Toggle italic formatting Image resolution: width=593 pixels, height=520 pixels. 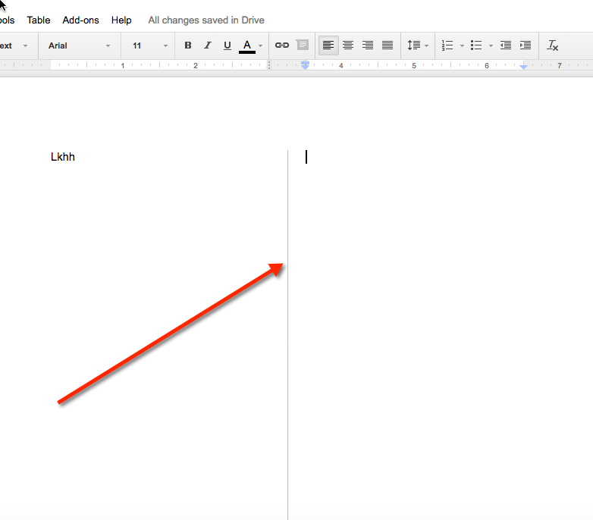[207, 45]
